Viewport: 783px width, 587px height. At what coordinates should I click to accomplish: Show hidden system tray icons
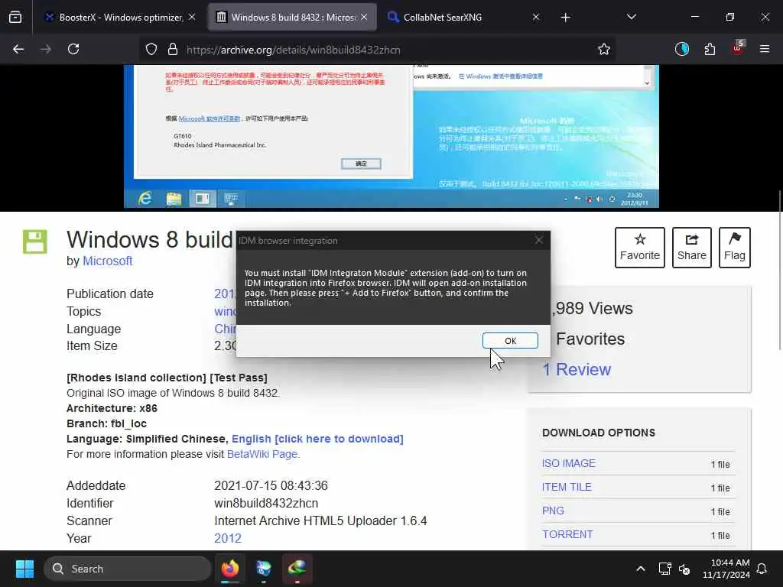pyautogui.click(x=641, y=569)
